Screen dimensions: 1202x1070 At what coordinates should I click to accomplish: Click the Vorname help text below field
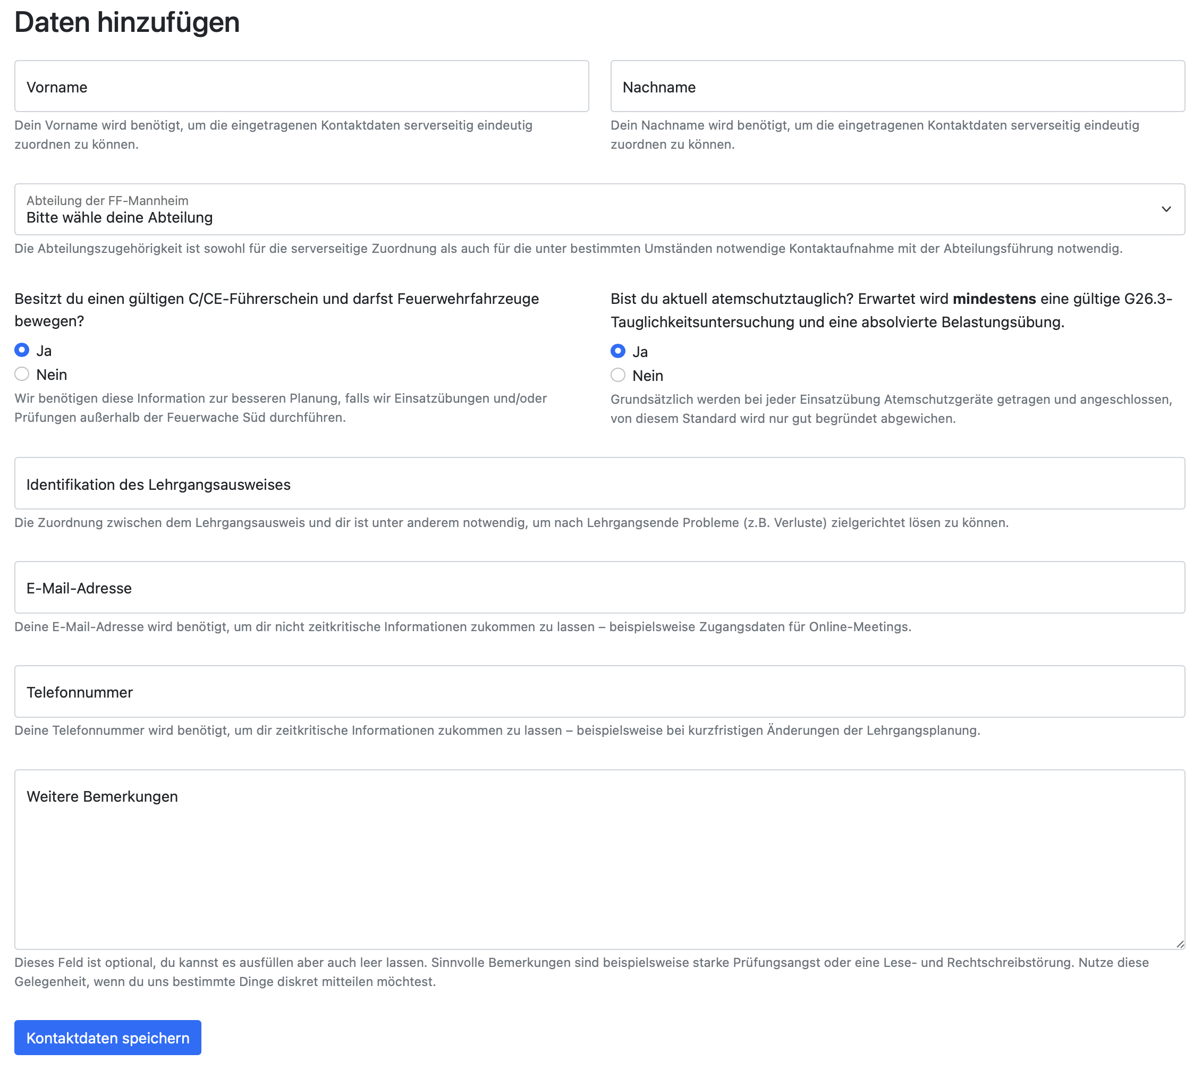tap(274, 134)
